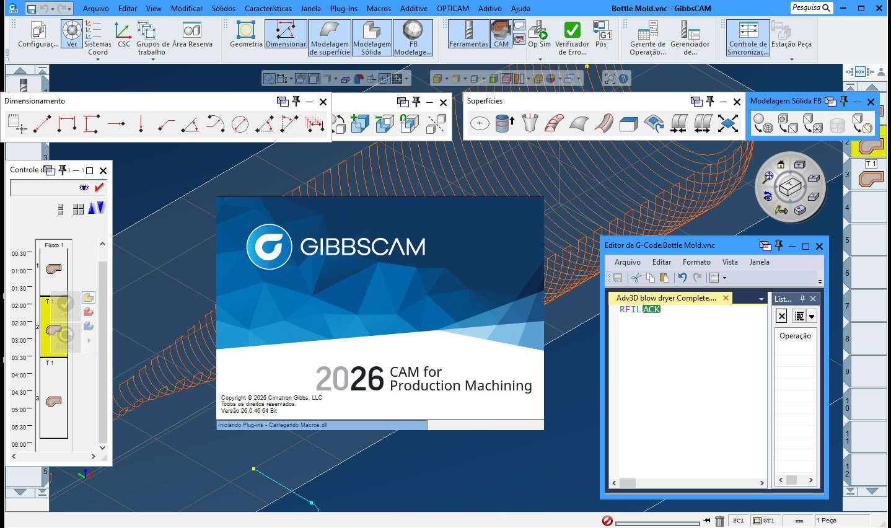Open the Modelagem de superfície tool

[329, 37]
